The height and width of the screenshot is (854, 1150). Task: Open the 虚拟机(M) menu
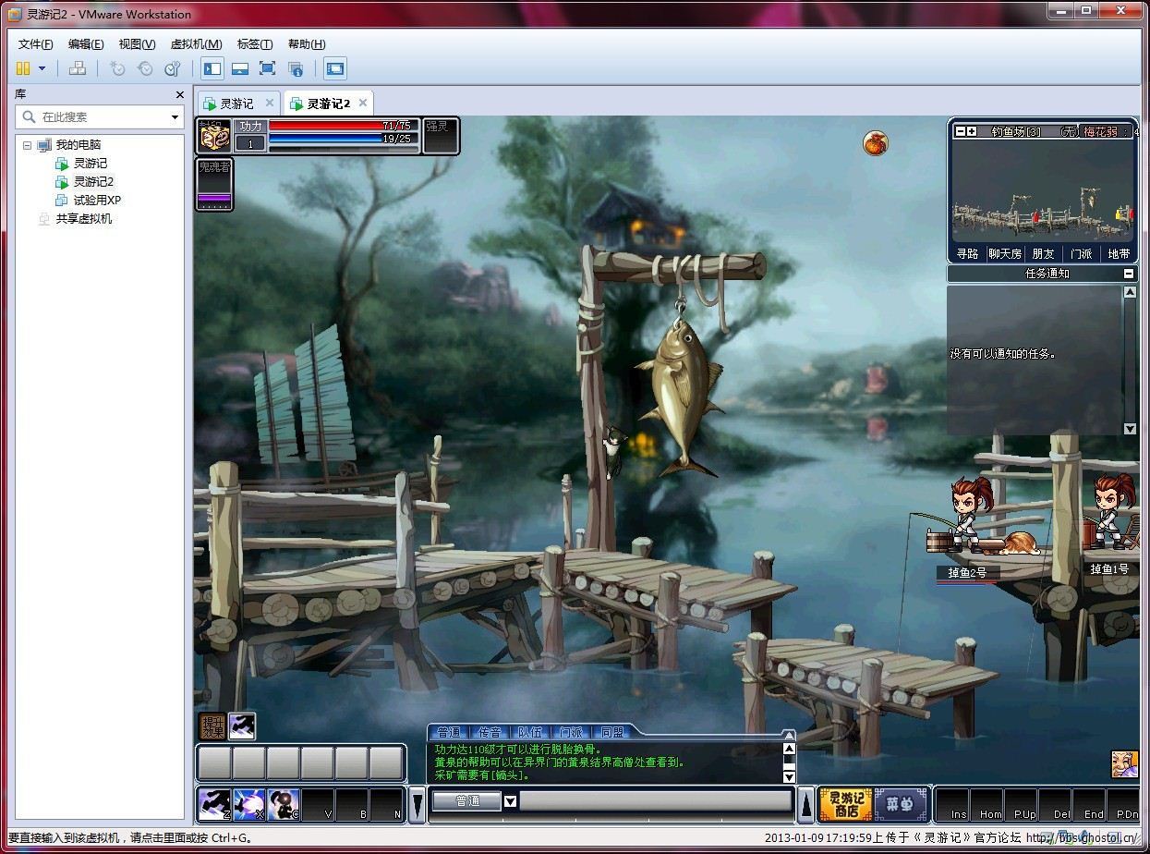(x=196, y=43)
